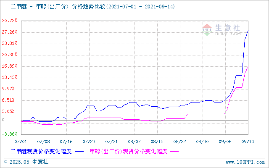Click the 30.72% y-axis label

click(9, 21)
